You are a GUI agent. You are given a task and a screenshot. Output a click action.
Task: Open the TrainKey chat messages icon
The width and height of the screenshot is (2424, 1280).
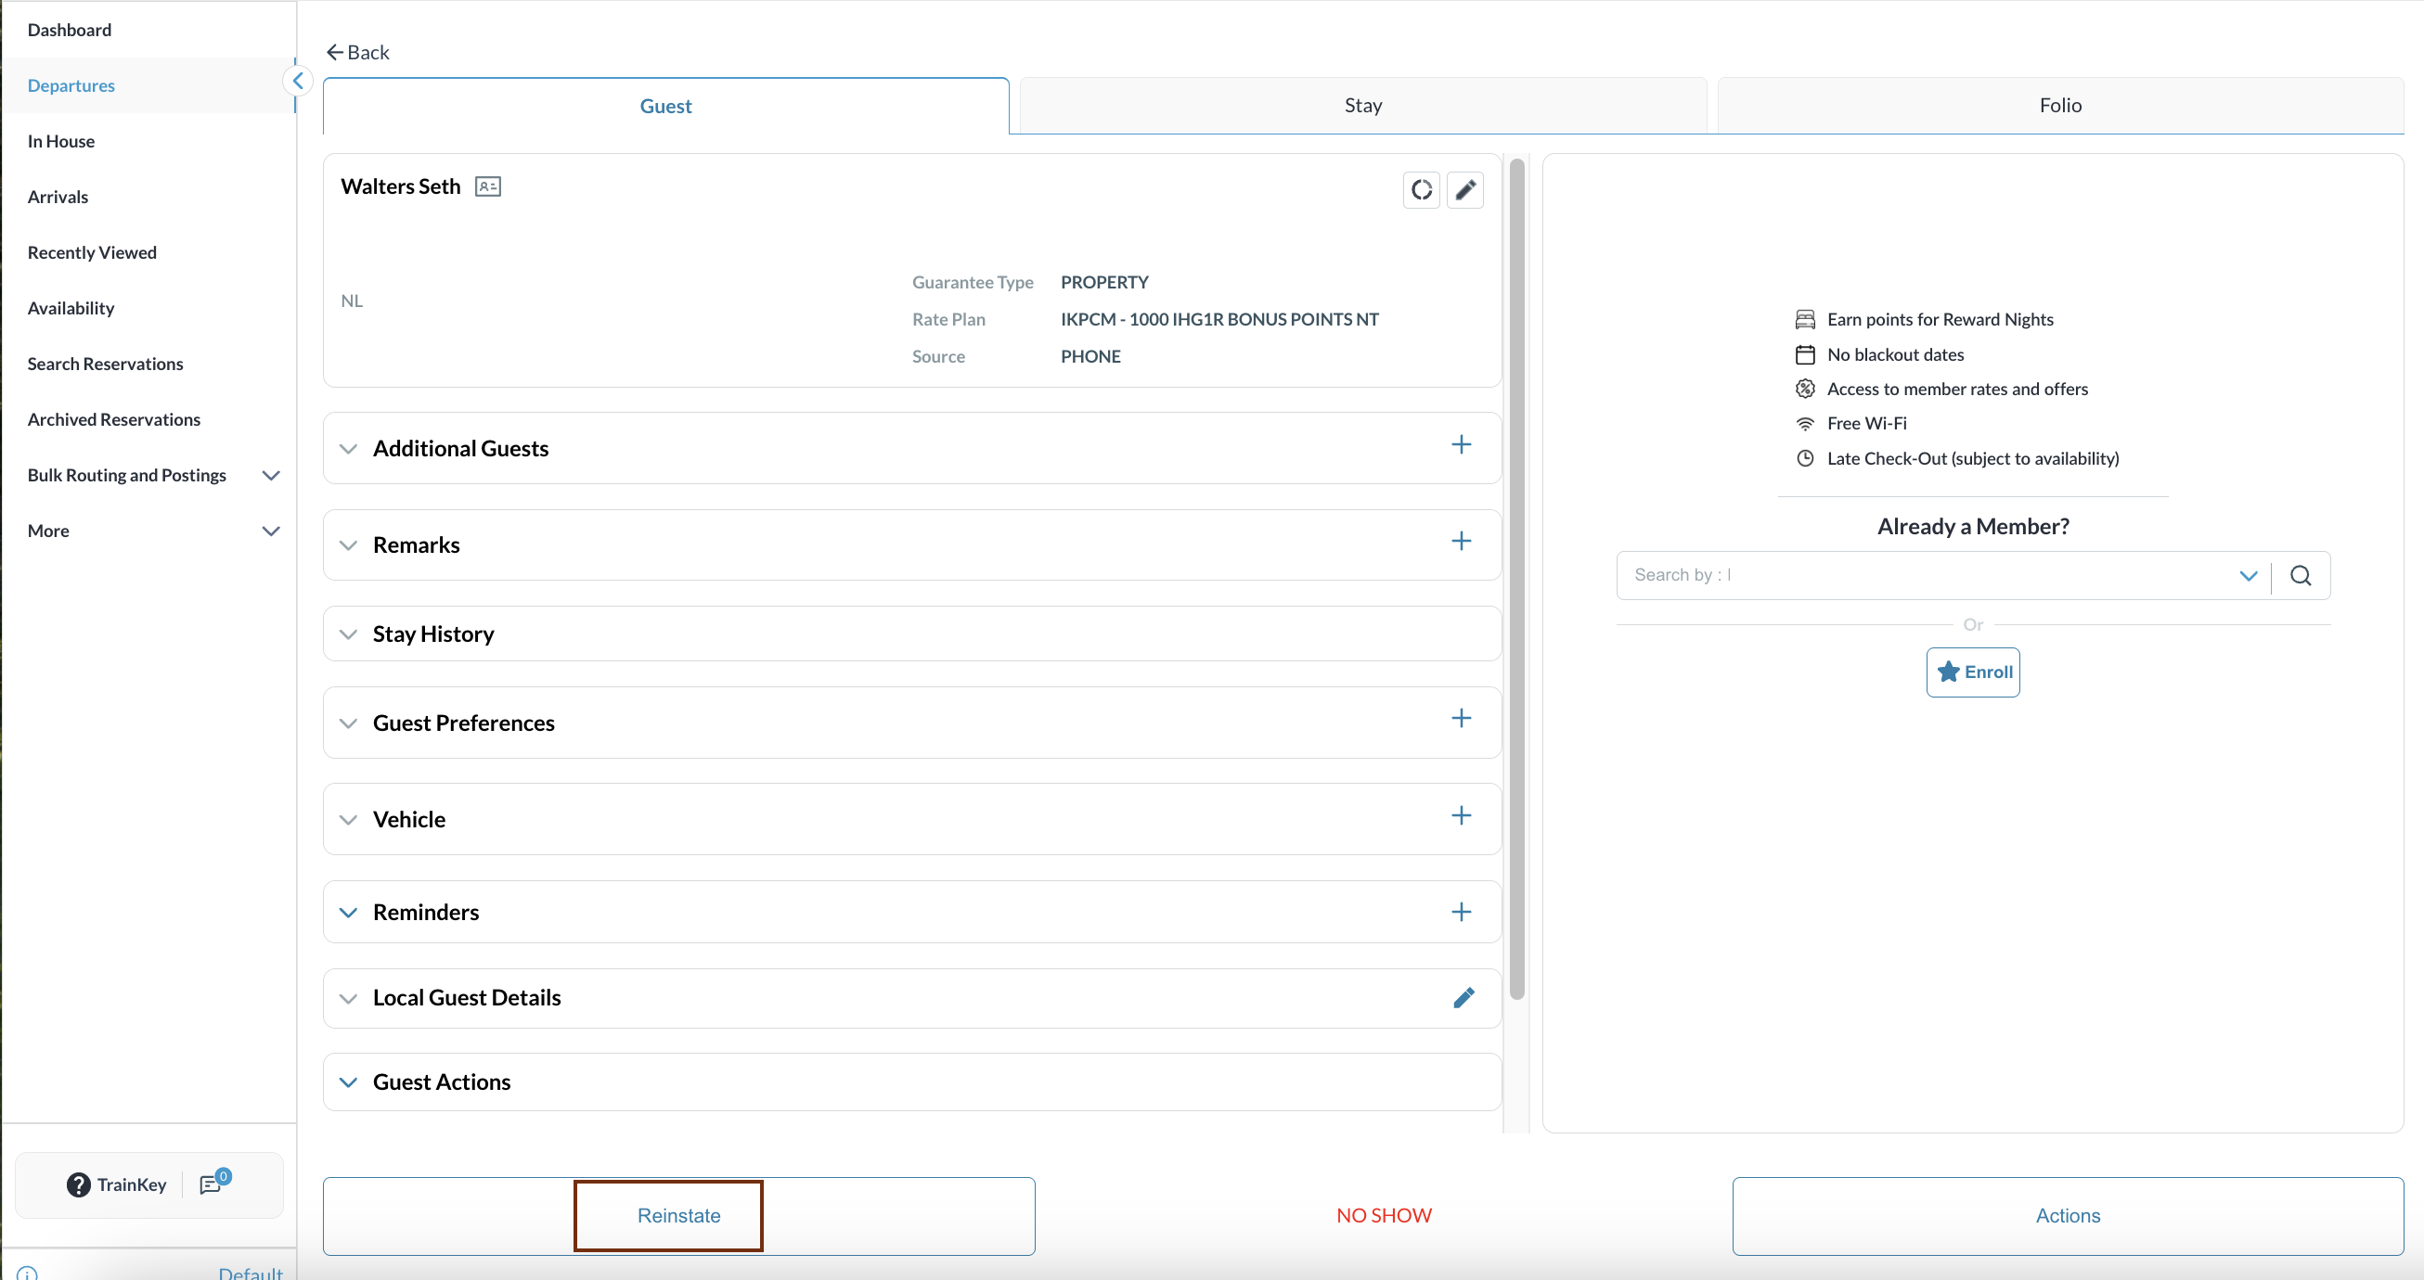click(x=212, y=1184)
